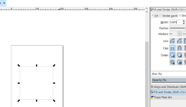Open the Dashes pattern dropdown
Viewport: 186px width, 107px height.
tap(178, 28)
